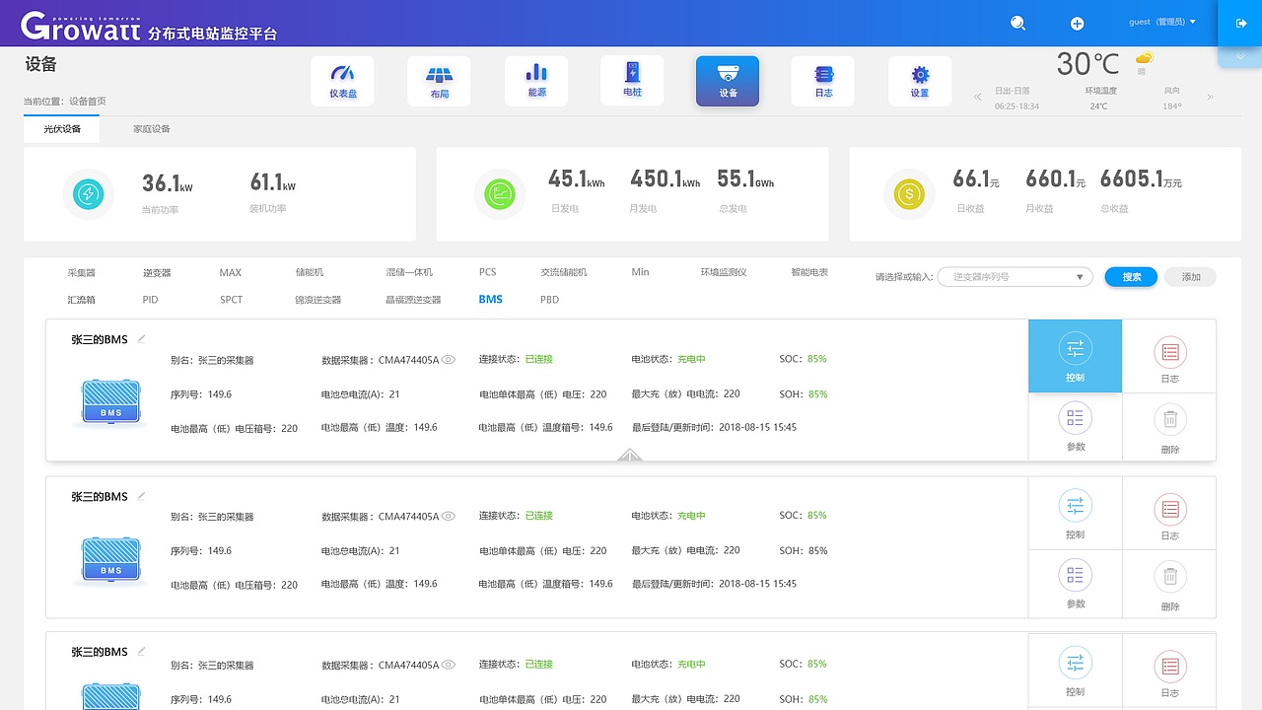Select the 环境监测仪 device type
The image size is (1262, 710).
point(724,272)
